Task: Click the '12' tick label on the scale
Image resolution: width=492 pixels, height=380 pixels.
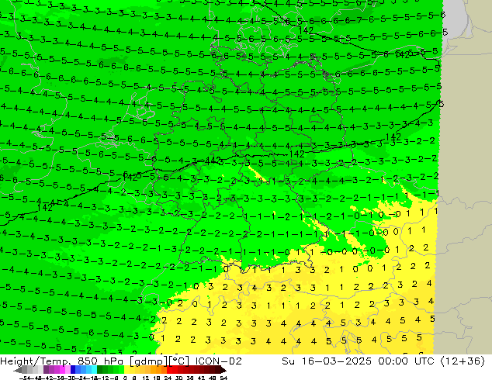Action: tap(146, 378)
